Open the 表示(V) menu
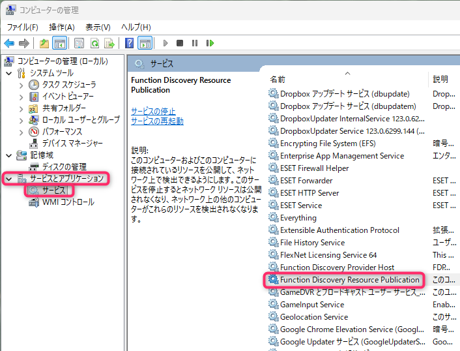The height and width of the screenshot is (351, 460). 98,27
